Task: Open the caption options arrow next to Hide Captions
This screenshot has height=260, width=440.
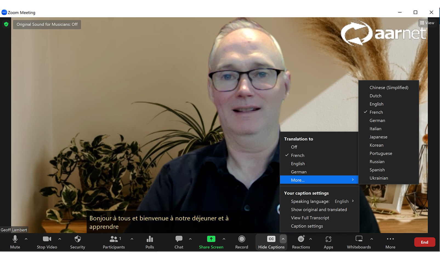Action: click(x=283, y=239)
